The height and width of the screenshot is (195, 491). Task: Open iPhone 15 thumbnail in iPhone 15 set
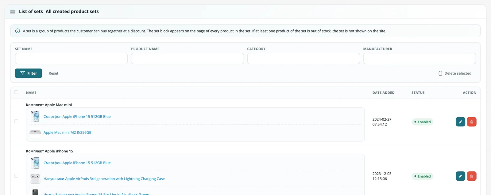[35, 163]
